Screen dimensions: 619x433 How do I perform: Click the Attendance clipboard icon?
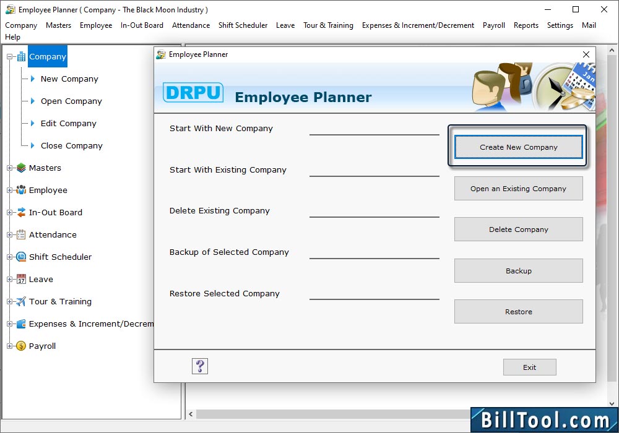click(21, 234)
